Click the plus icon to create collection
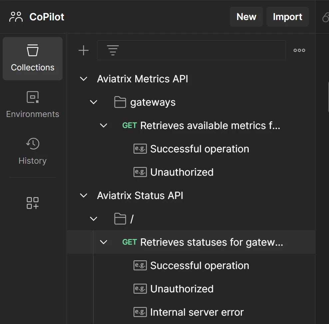329x324 pixels. [x=84, y=50]
